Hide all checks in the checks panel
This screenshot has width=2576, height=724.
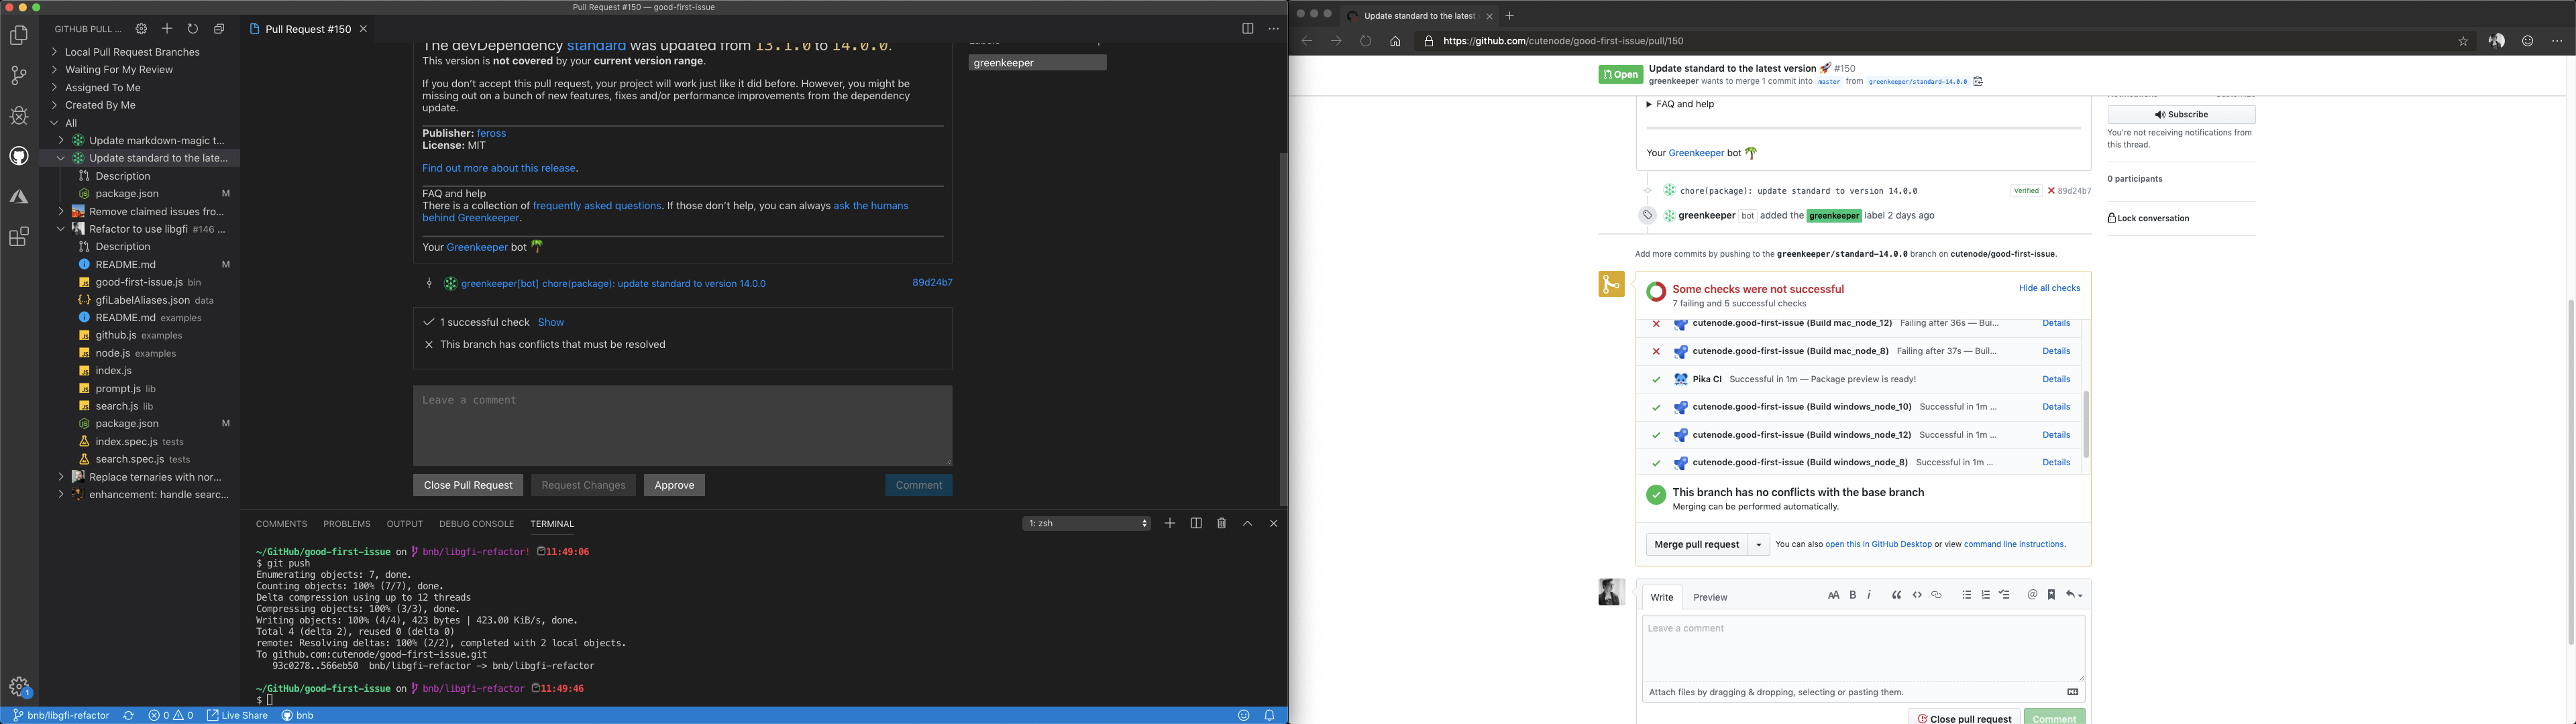pos(2049,288)
